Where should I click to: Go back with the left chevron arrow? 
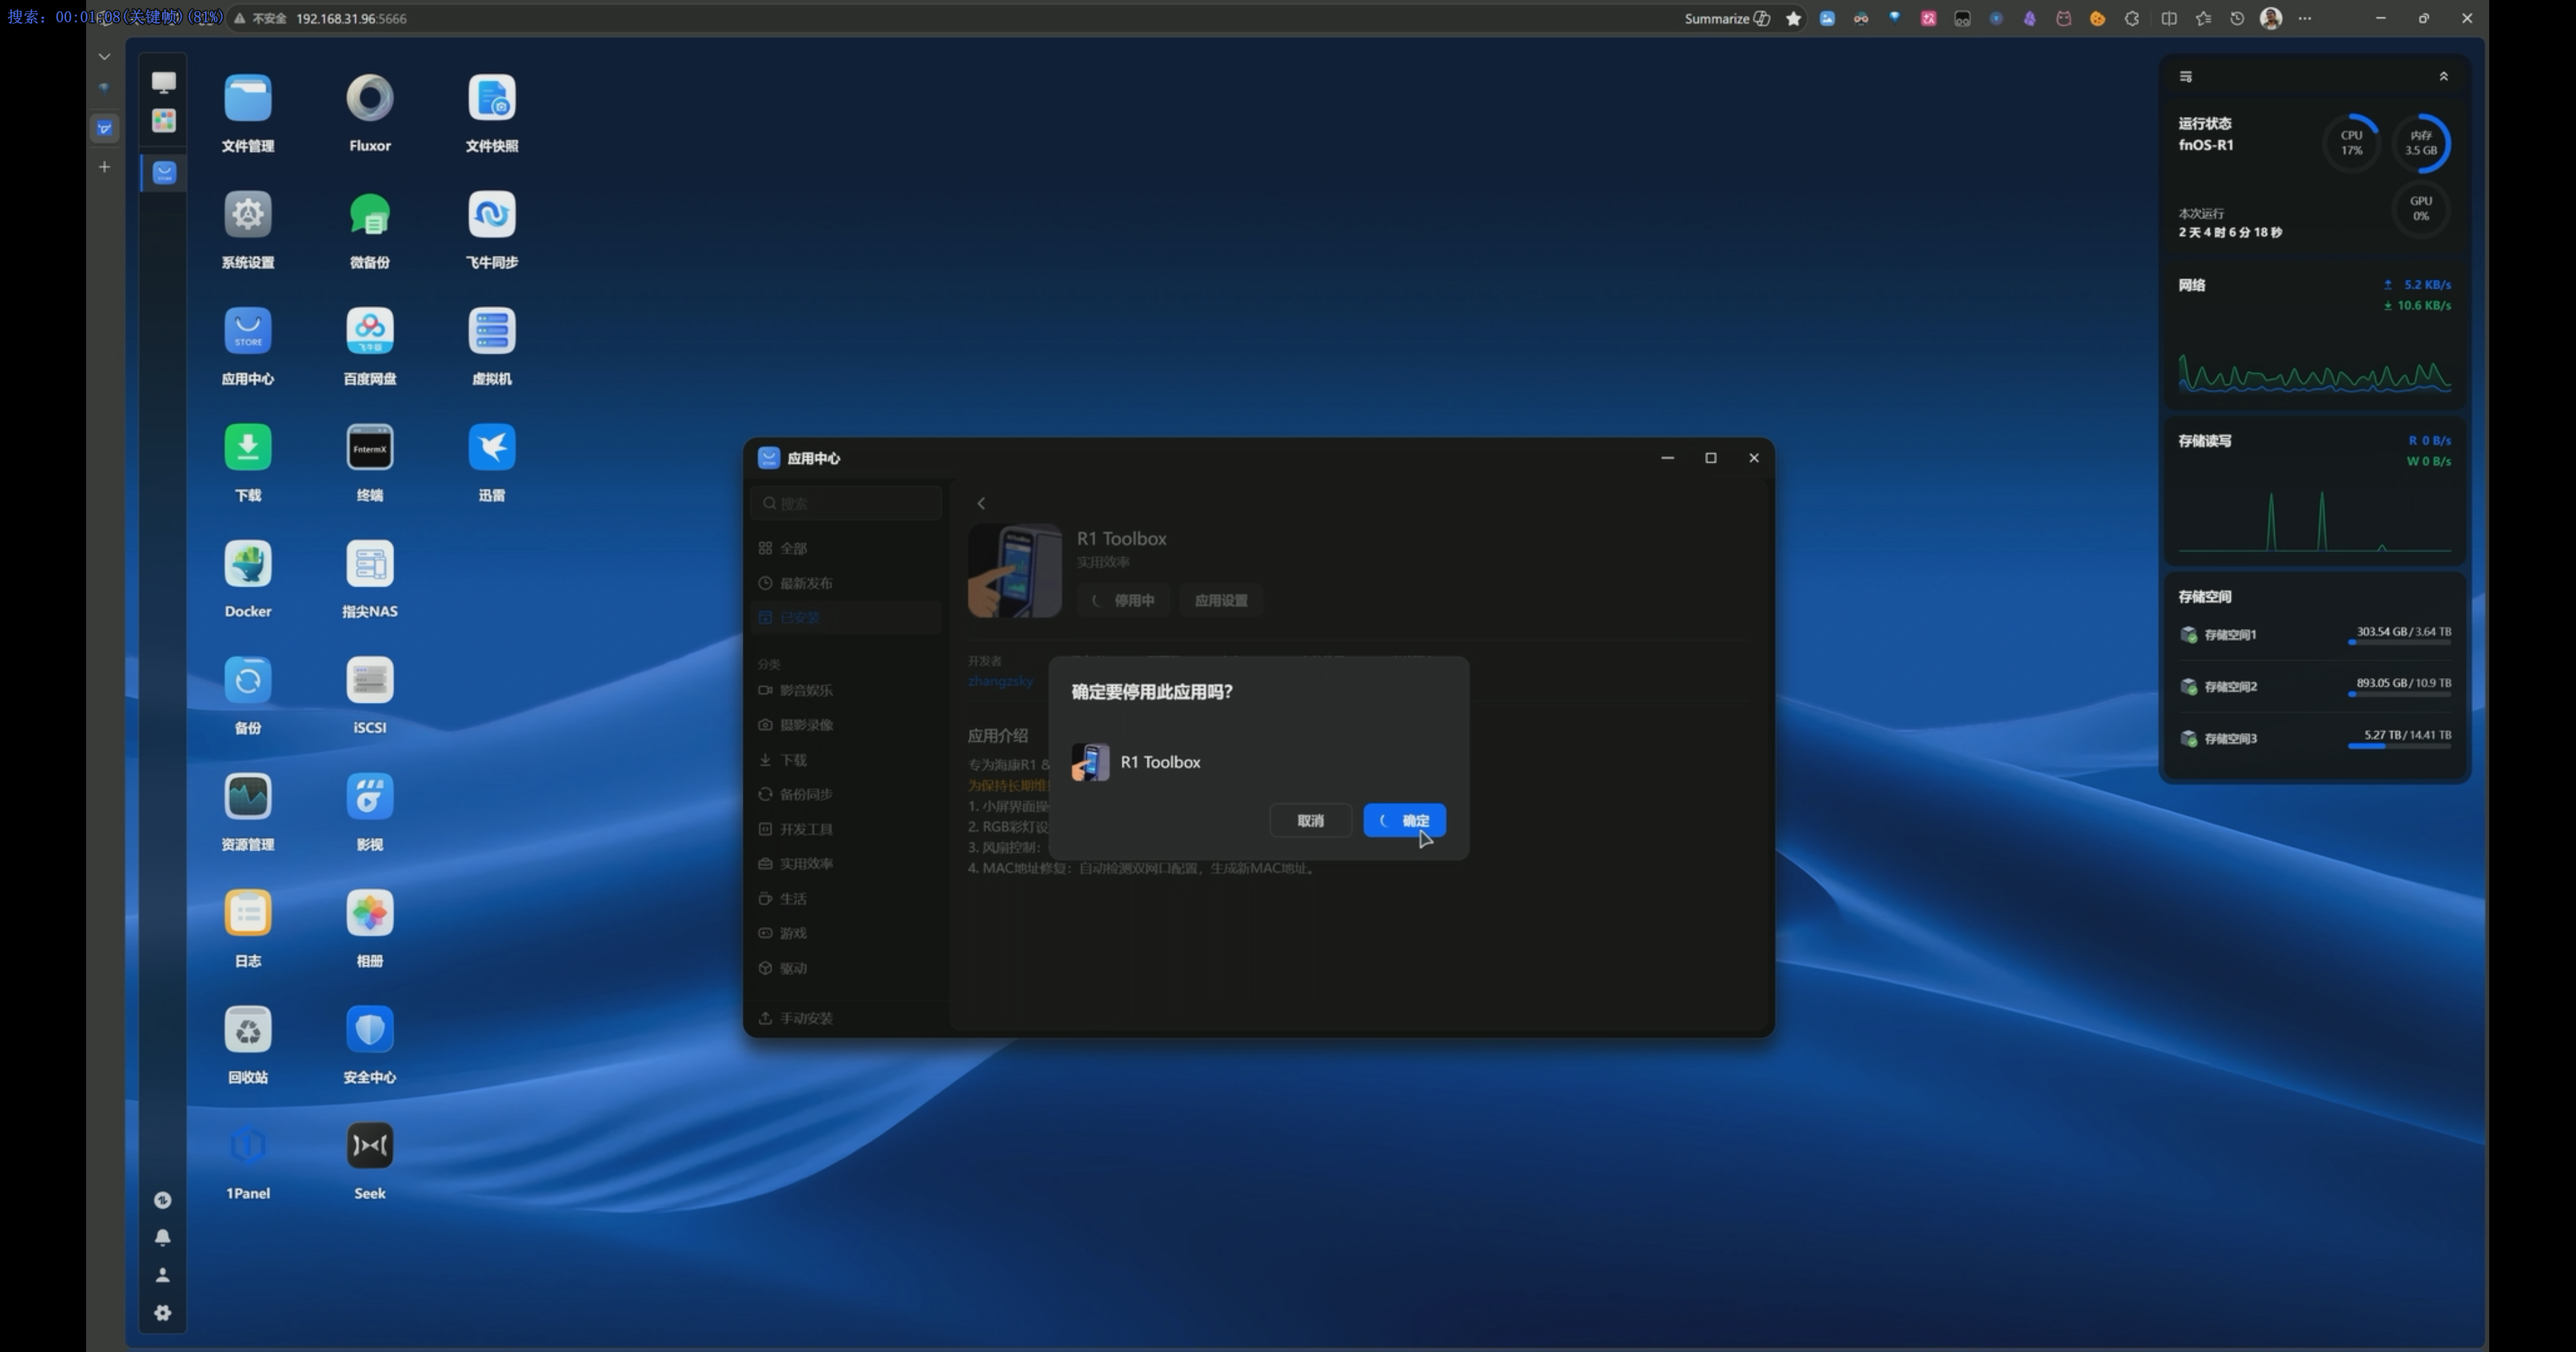pyautogui.click(x=981, y=504)
